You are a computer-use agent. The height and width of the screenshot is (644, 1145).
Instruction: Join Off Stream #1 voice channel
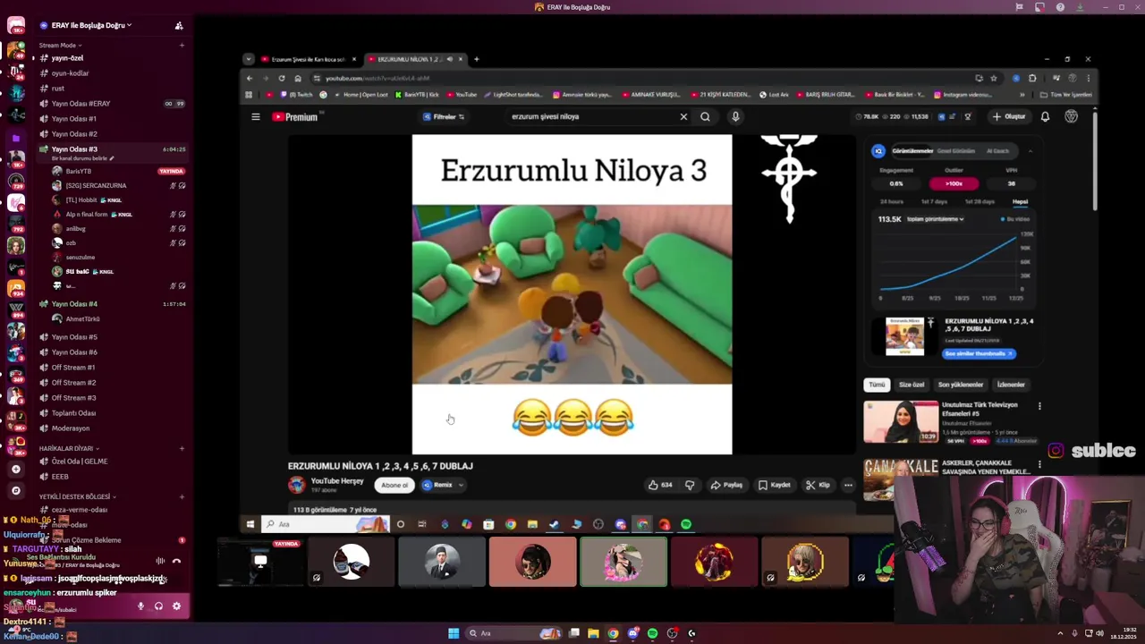point(73,368)
